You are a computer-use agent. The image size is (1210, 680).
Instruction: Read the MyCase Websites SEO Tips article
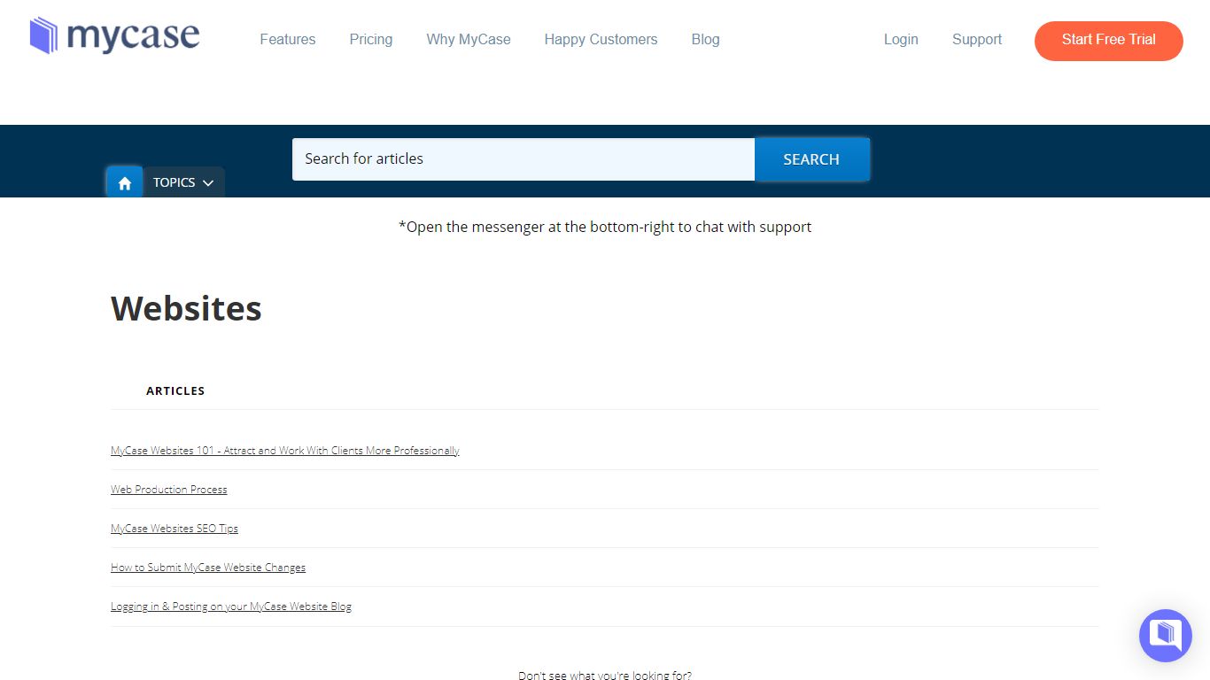click(175, 529)
